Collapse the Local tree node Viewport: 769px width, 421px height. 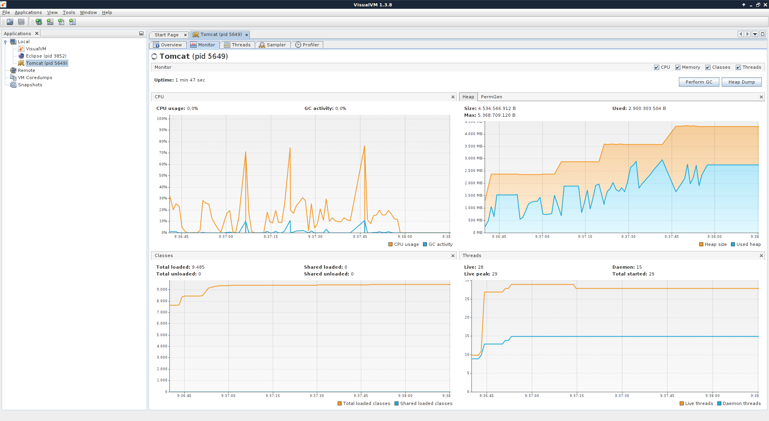click(5, 42)
